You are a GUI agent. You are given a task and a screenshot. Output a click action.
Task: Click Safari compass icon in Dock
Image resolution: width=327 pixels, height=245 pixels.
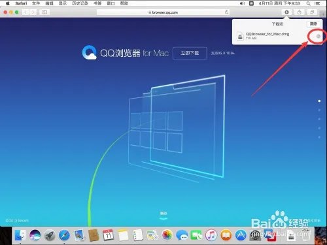(x=64, y=235)
